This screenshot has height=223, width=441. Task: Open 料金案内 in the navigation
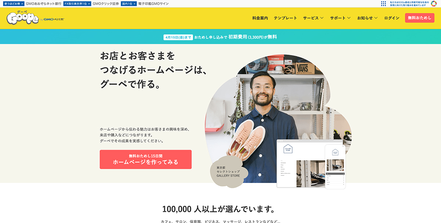260,18
